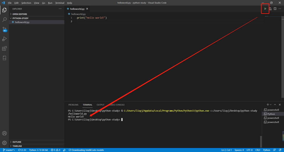The image size is (284, 152).
Task: Open the Run and Debug view
Action: coord(4,39)
